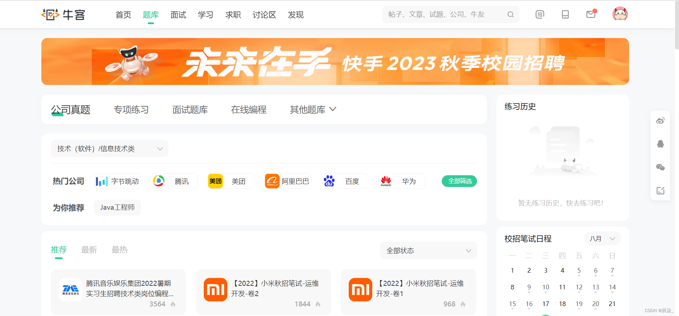Select date 13 in the calendar

[596, 287]
